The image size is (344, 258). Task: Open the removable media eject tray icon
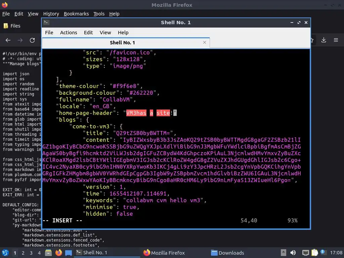click(284, 253)
